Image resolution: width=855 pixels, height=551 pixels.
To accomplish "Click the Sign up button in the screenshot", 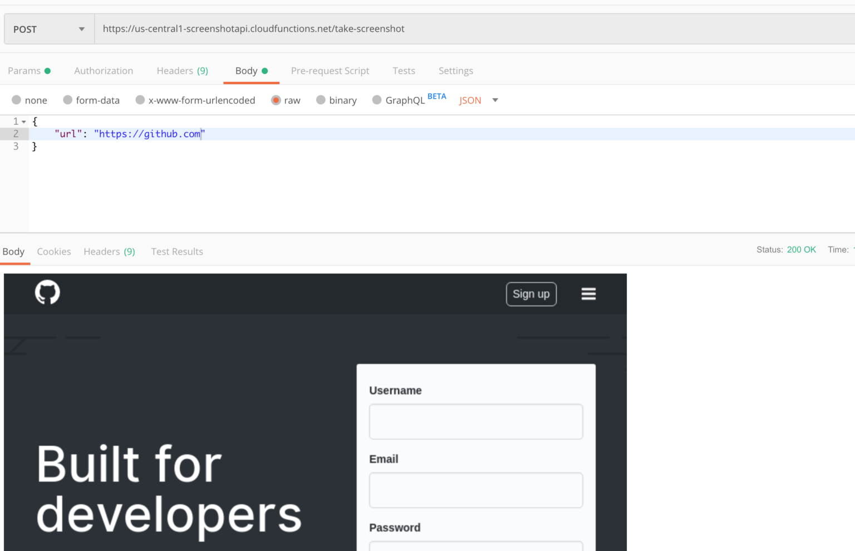I will 531,294.
